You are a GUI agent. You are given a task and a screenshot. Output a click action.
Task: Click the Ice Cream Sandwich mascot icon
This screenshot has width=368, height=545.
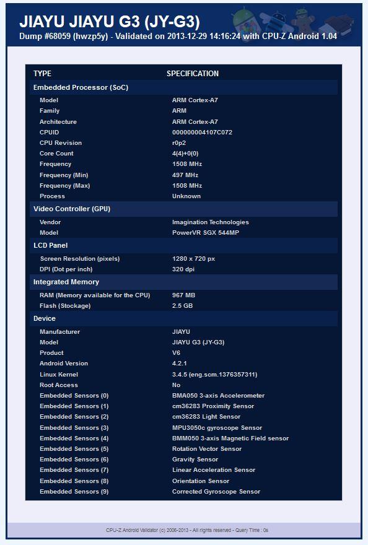coord(336,24)
